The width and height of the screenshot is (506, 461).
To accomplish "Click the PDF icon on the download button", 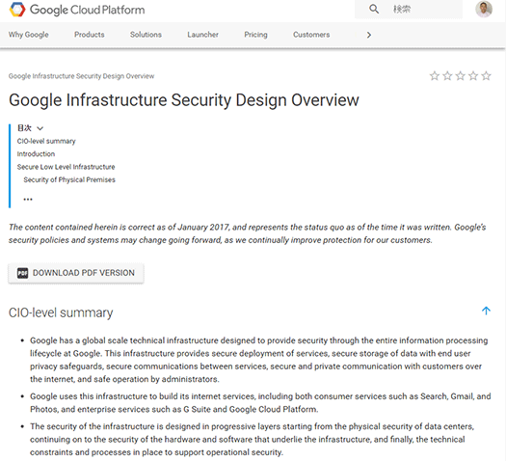I will click(x=22, y=273).
